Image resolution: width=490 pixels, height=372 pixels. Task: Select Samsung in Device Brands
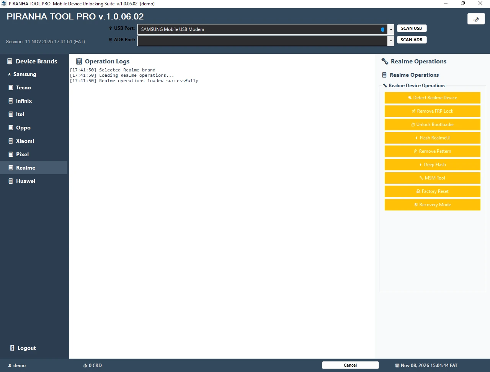point(24,74)
